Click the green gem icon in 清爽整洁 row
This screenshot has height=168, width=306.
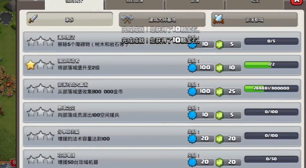coord(220,45)
